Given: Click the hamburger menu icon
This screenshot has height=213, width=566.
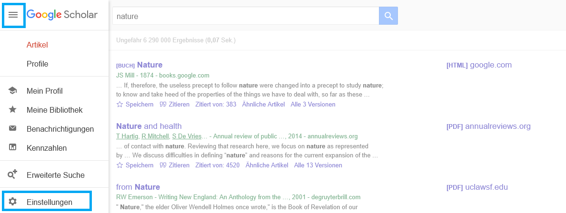Looking at the screenshot, I should [x=13, y=15].
